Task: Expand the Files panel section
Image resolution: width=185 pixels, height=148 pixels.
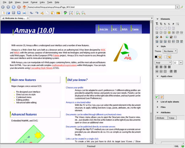Action: tap(163, 107)
